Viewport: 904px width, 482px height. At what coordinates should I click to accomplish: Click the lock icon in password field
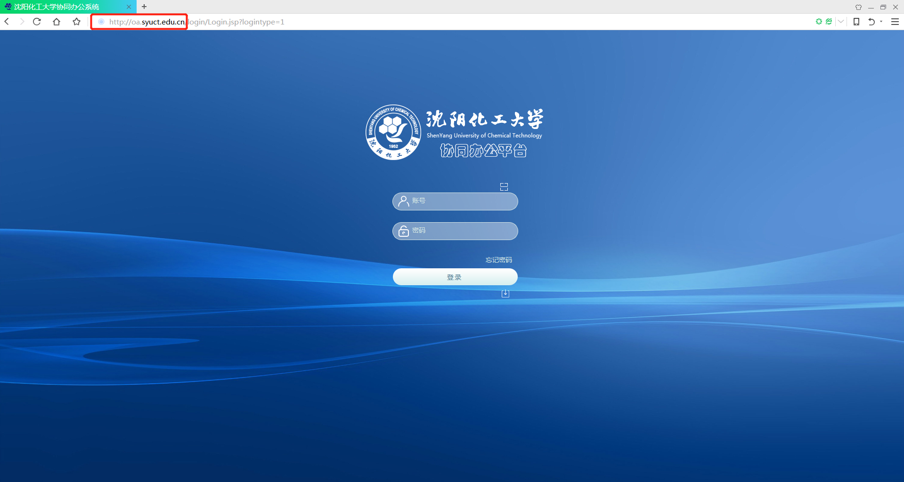404,231
